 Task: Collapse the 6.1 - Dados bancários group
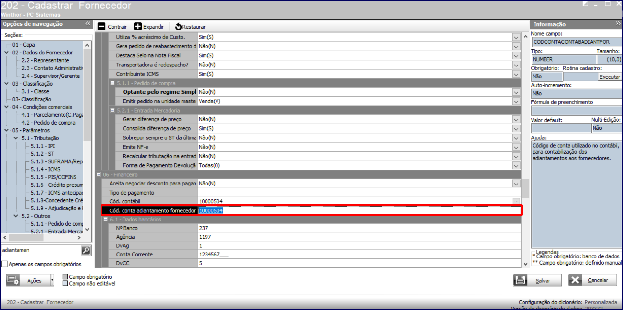106,219
